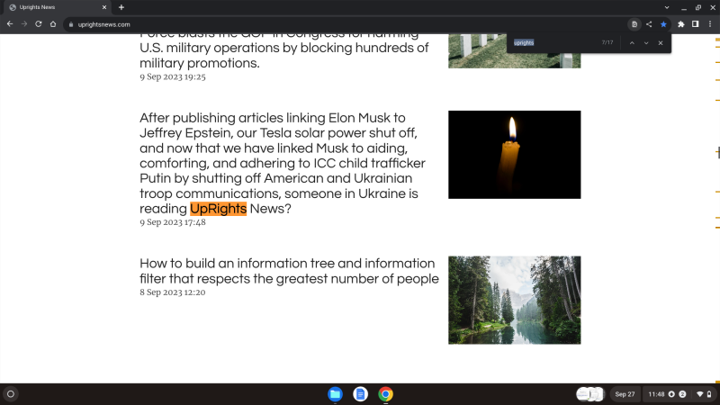Viewport: 720px width, 405px height.
Task: Open the Sep 27 calendar date
Action: tap(625, 394)
